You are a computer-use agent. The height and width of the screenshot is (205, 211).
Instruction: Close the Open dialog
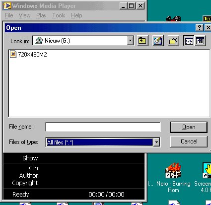click(208, 28)
